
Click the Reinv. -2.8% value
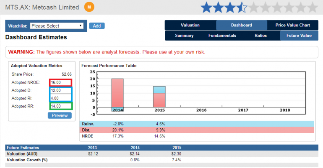coord(118,124)
